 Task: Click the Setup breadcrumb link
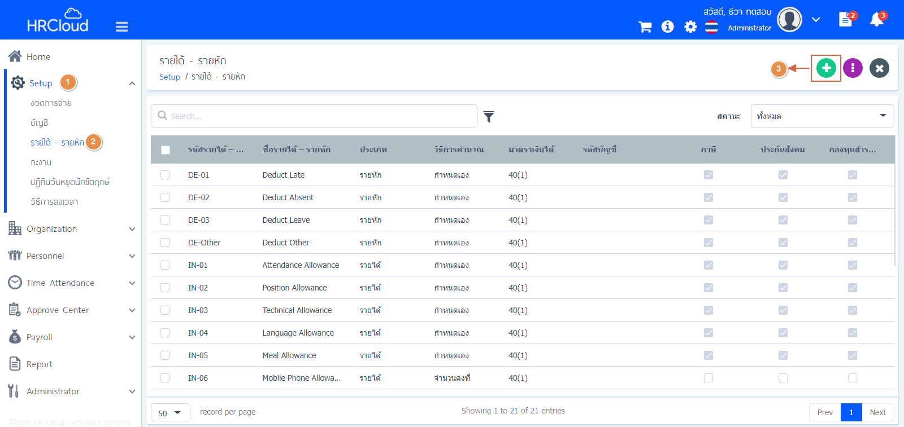coord(169,77)
